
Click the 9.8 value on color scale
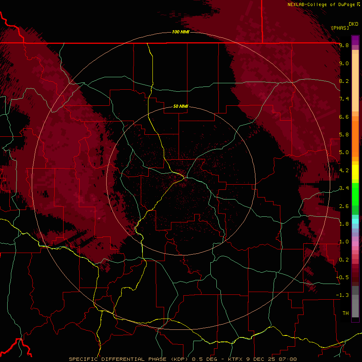(344, 45)
